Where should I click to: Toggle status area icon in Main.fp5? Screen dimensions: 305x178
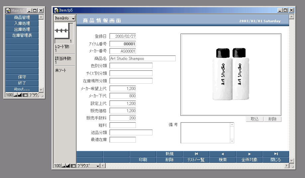[x=25, y=95]
